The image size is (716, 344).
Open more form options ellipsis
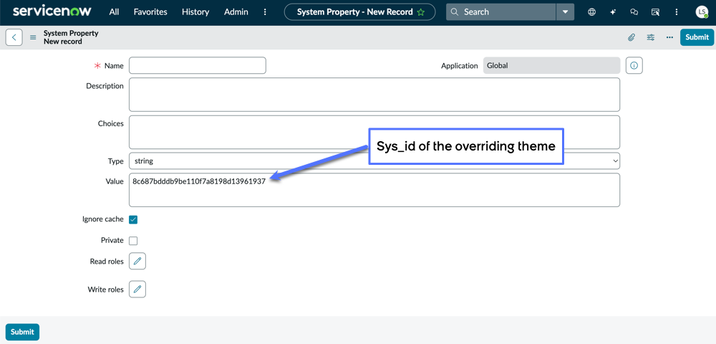669,37
